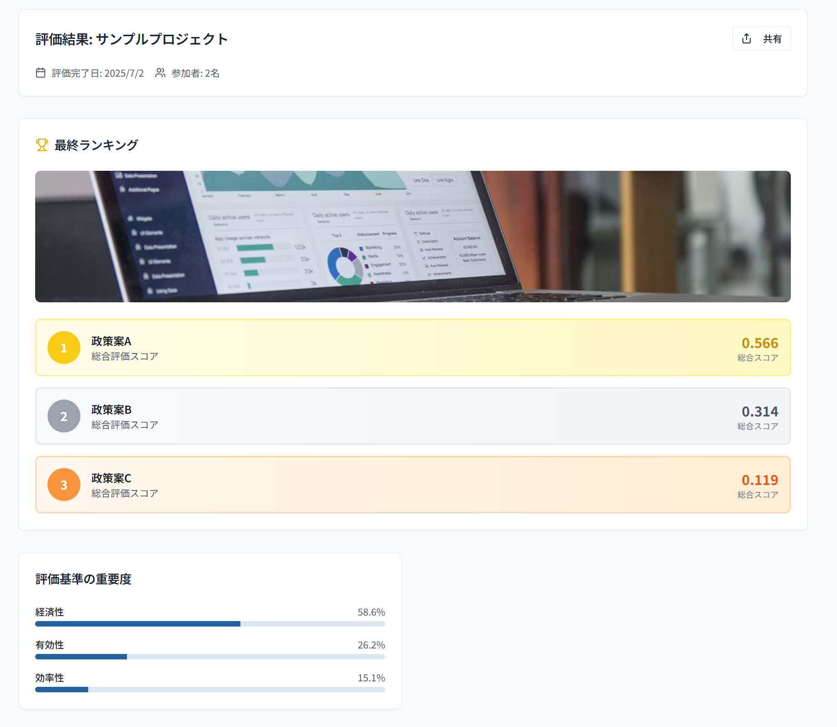The width and height of the screenshot is (837, 727).
Task: Click the 評価完了日: 2025/7/2 text
Action: (x=98, y=73)
